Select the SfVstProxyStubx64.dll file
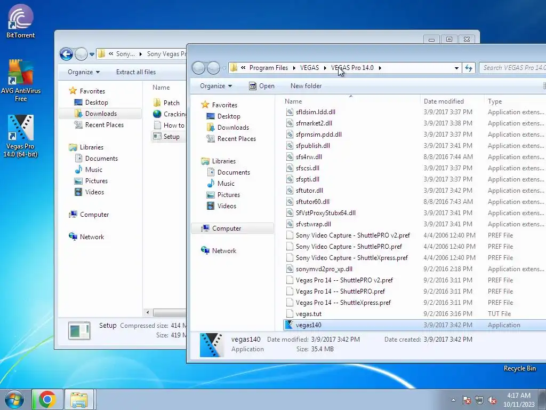 pyautogui.click(x=325, y=213)
